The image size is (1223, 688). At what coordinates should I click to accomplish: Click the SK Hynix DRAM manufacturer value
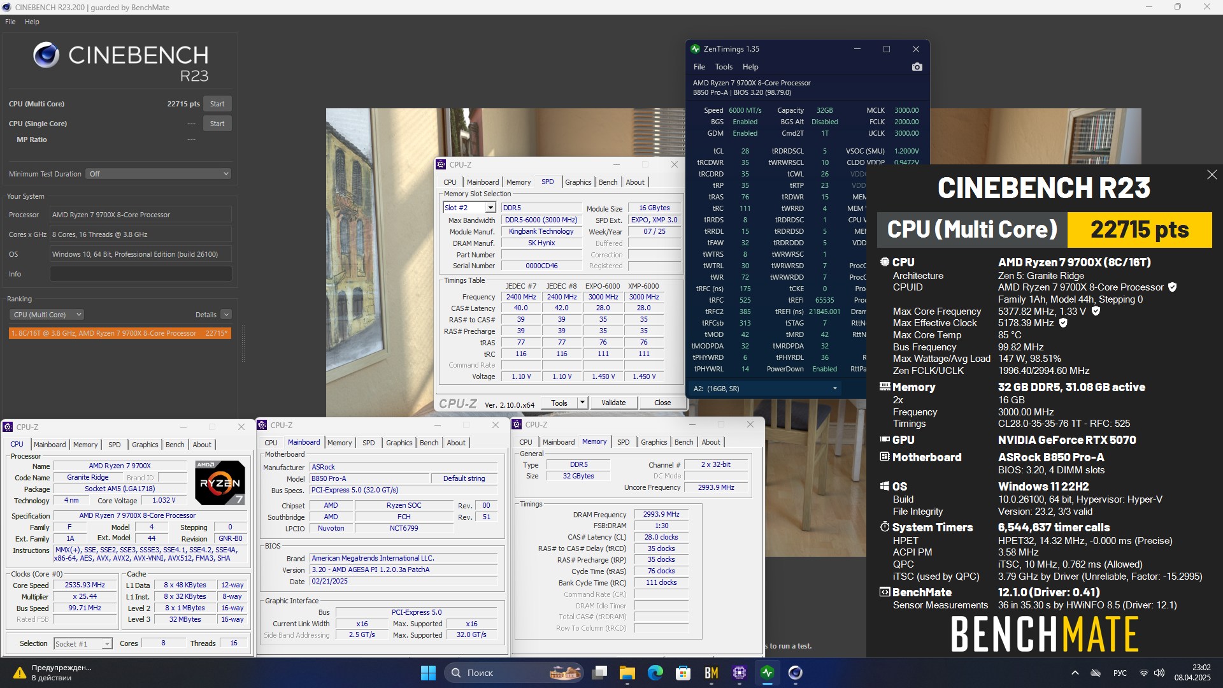point(541,243)
